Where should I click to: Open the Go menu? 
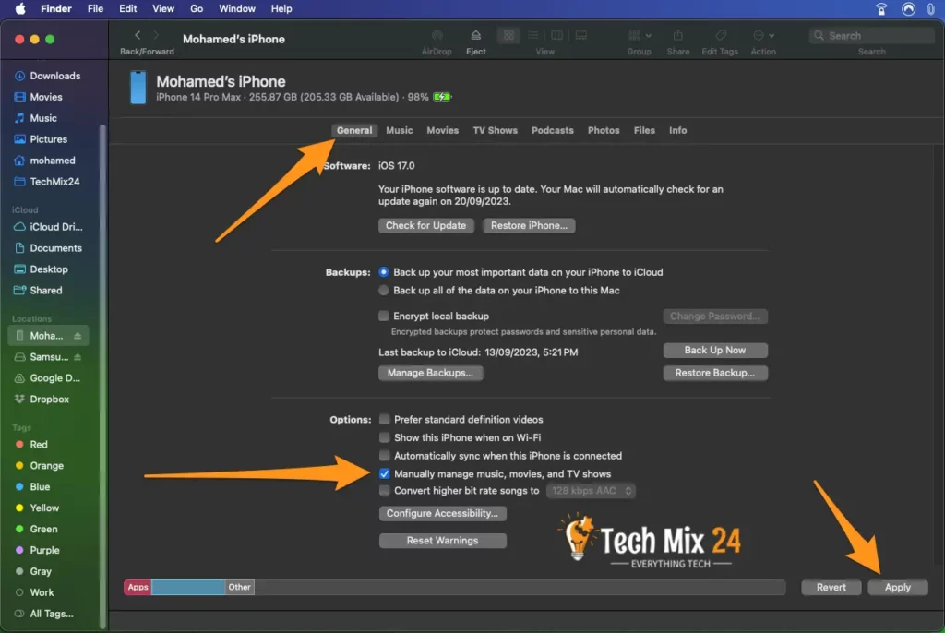pos(197,8)
